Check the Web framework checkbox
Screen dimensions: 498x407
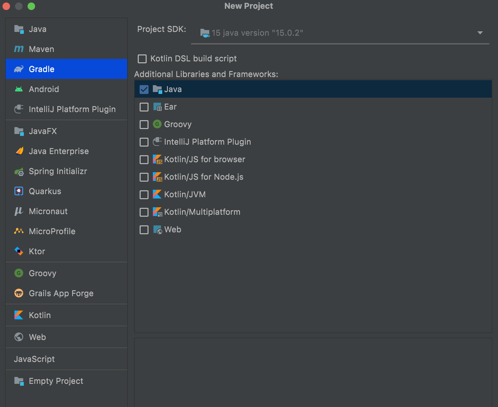(x=144, y=230)
